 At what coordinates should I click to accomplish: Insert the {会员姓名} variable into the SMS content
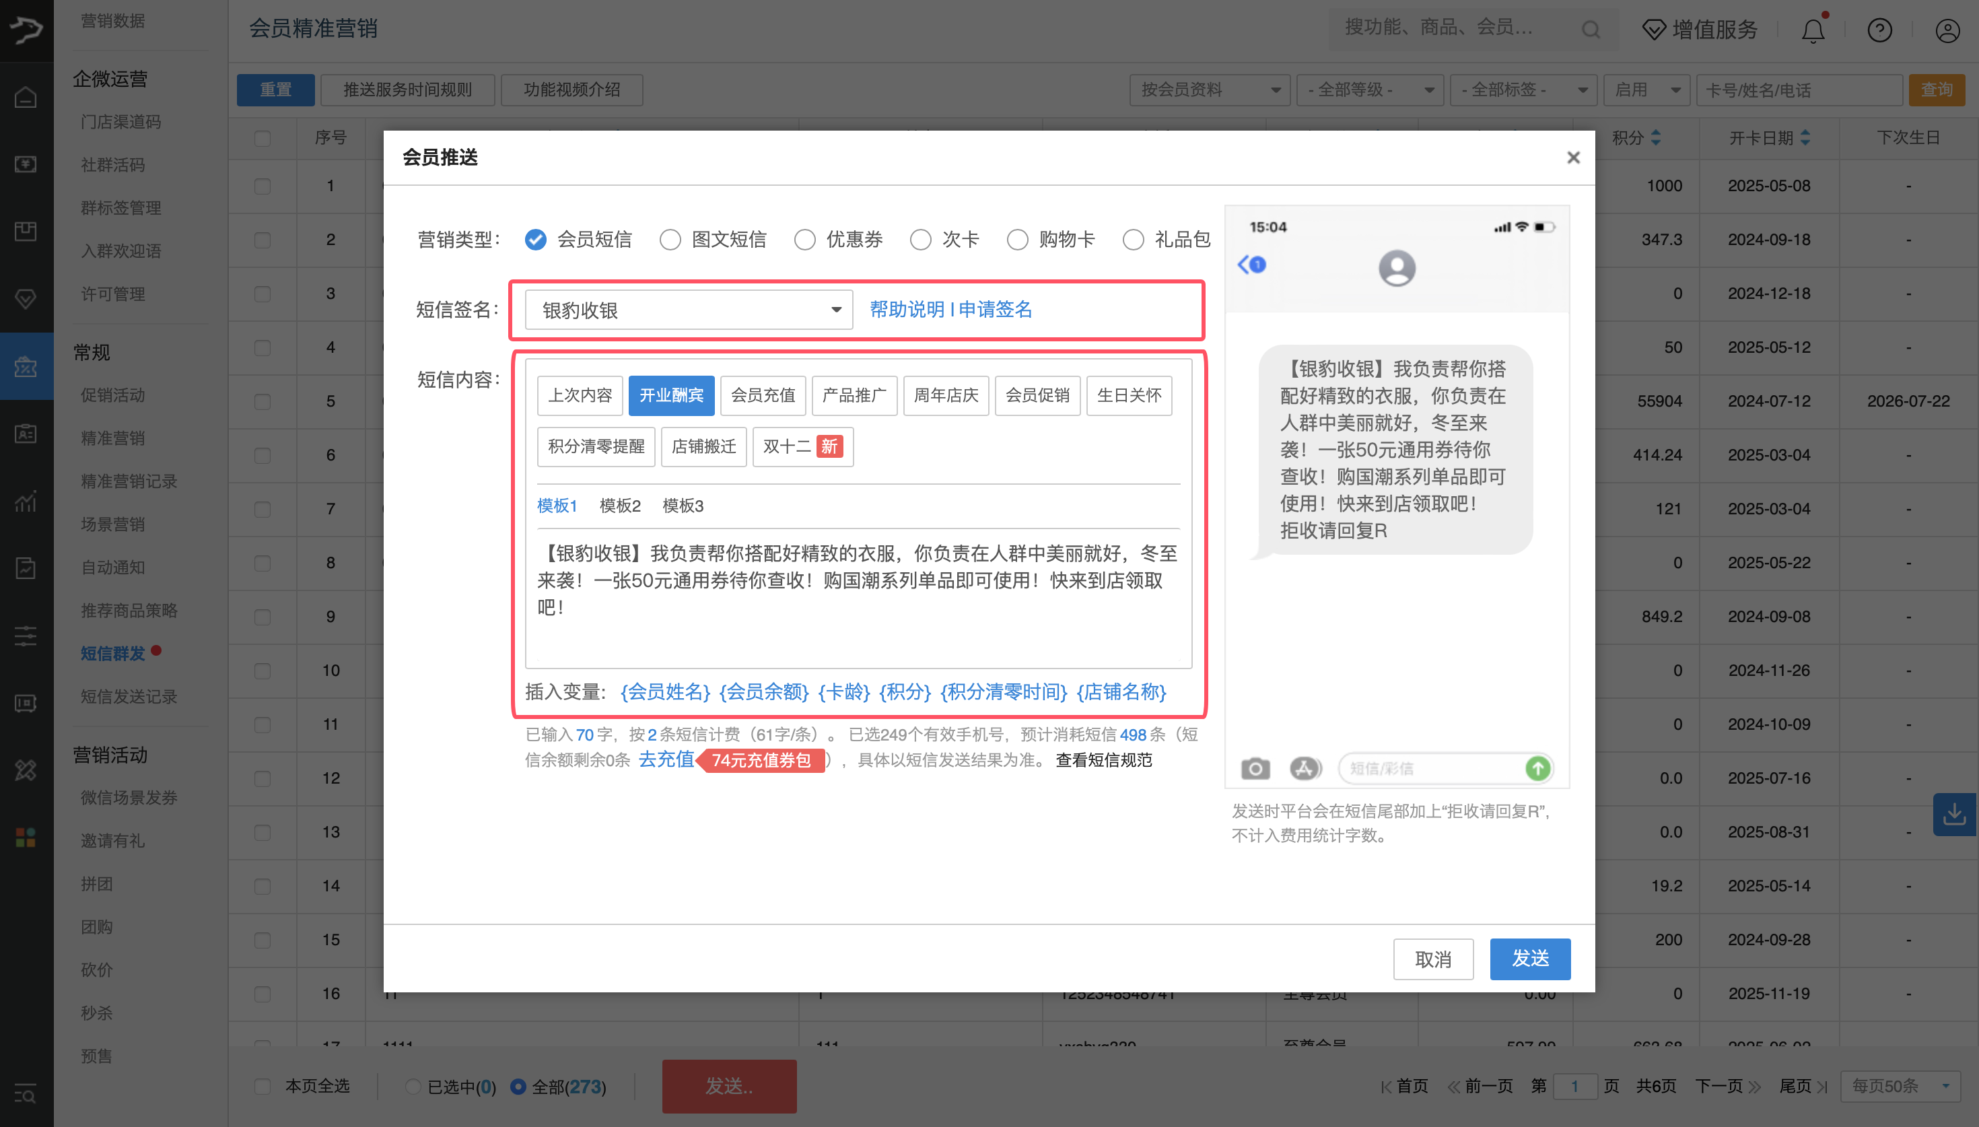(x=665, y=692)
